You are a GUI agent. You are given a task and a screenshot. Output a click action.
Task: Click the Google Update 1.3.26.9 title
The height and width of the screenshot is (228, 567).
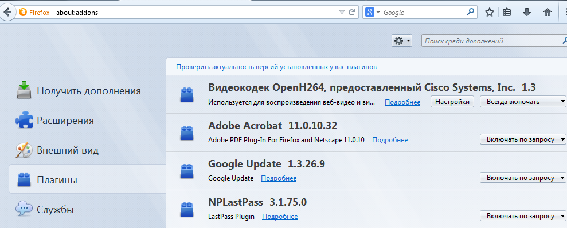[x=267, y=164]
